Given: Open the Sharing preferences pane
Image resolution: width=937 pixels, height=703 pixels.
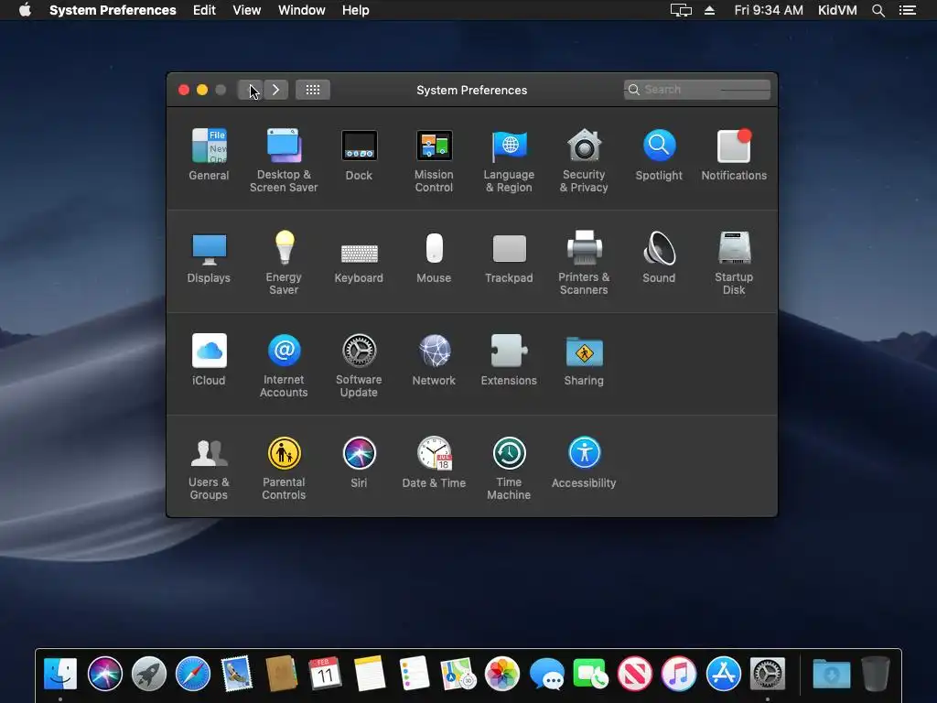Looking at the screenshot, I should pyautogui.click(x=584, y=359).
